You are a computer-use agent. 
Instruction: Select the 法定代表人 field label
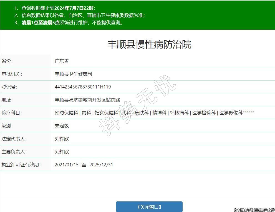[14, 139]
